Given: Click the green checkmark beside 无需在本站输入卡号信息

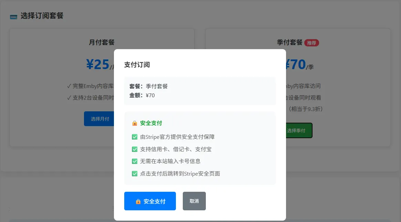Looking at the screenshot, I should pyautogui.click(x=135, y=161).
